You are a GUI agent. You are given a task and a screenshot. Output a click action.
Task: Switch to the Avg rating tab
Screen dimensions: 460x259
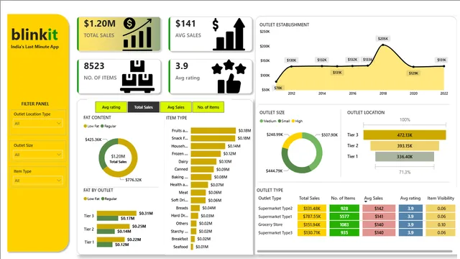(x=111, y=107)
